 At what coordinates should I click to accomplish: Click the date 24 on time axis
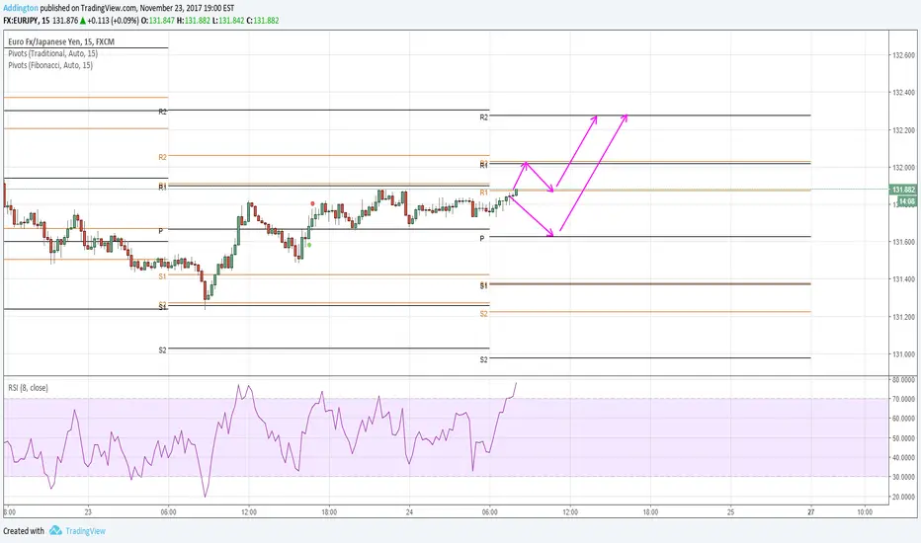409,512
